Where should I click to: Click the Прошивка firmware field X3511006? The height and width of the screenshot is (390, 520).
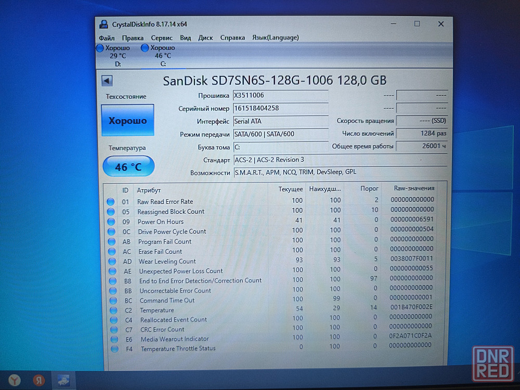280,96
